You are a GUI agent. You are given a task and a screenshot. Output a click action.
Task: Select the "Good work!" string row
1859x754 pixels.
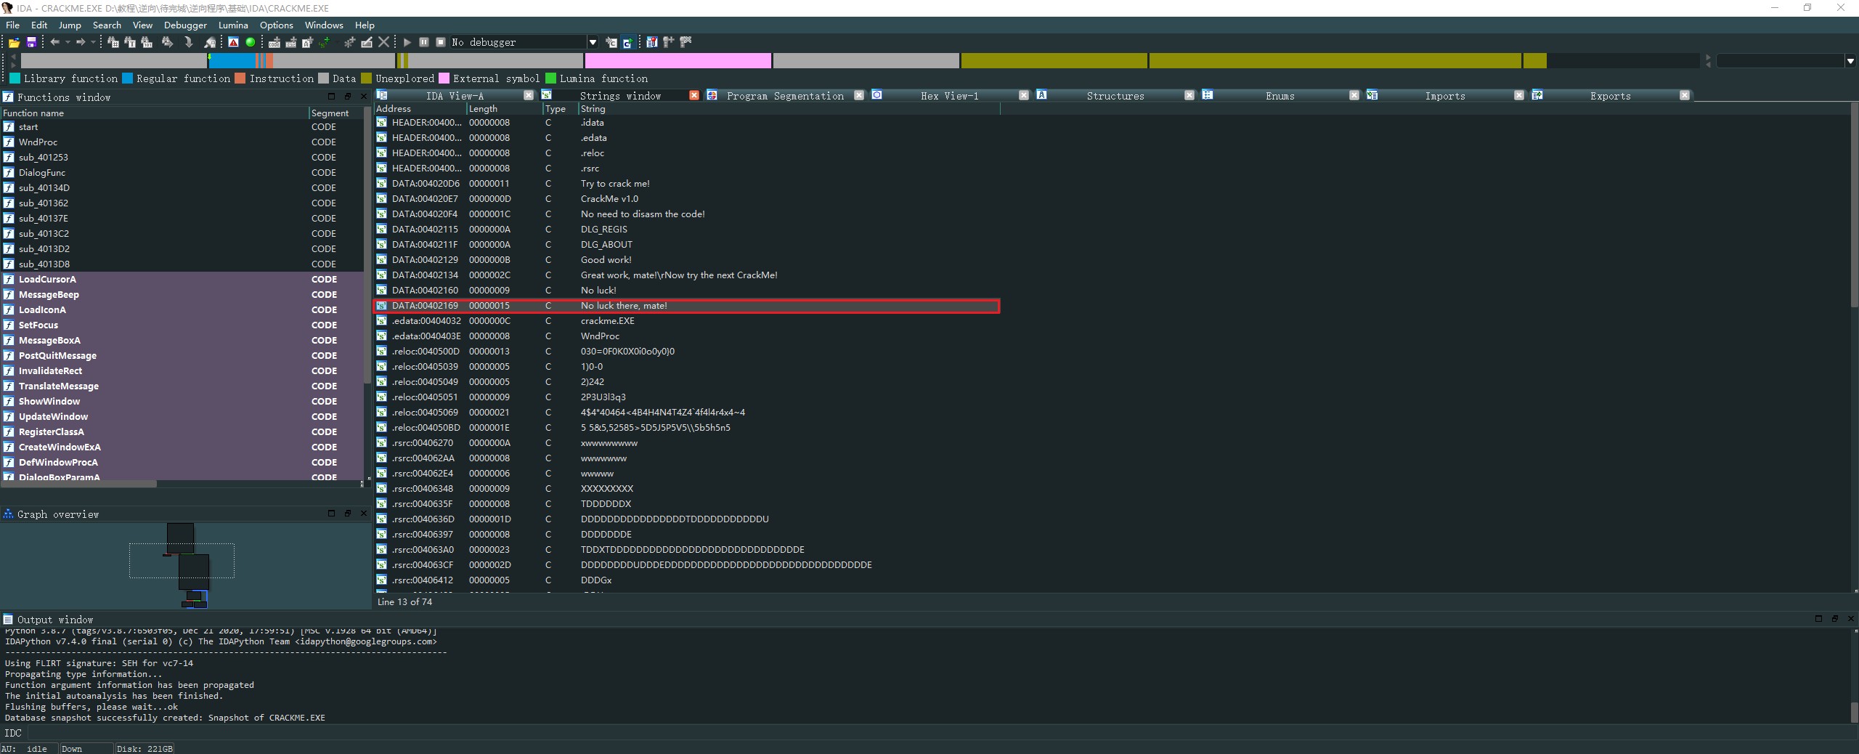click(x=606, y=259)
